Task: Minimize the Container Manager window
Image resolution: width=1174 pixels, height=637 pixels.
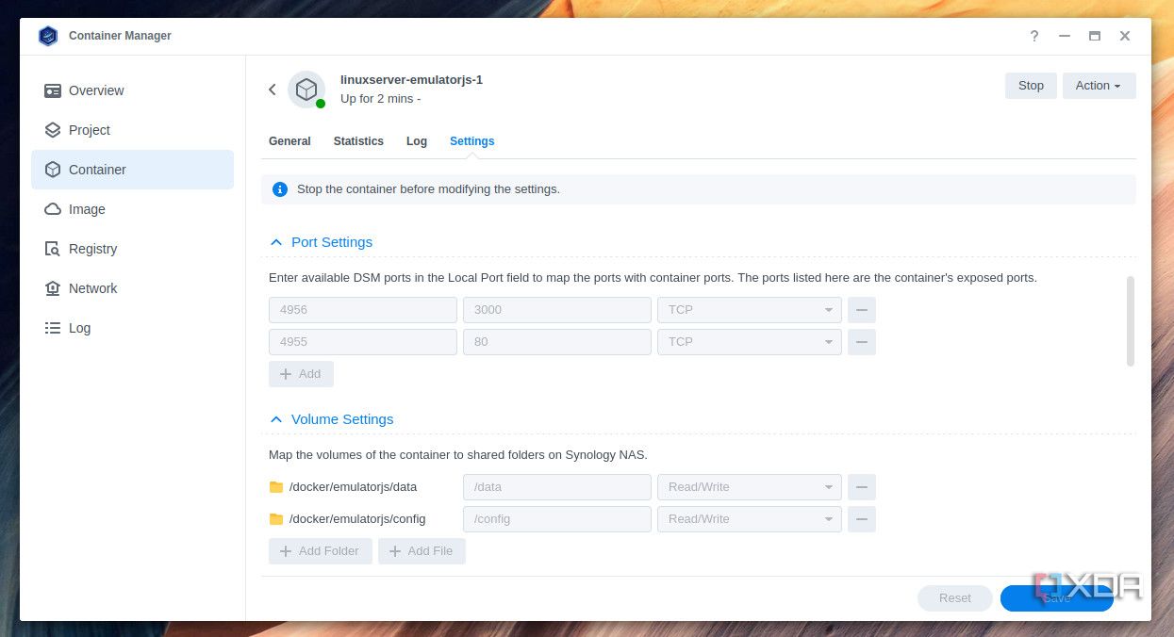Action: pyautogui.click(x=1065, y=36)
